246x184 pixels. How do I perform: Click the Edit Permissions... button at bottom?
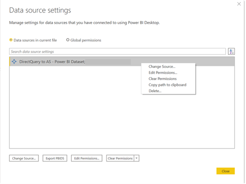point(87,158)
